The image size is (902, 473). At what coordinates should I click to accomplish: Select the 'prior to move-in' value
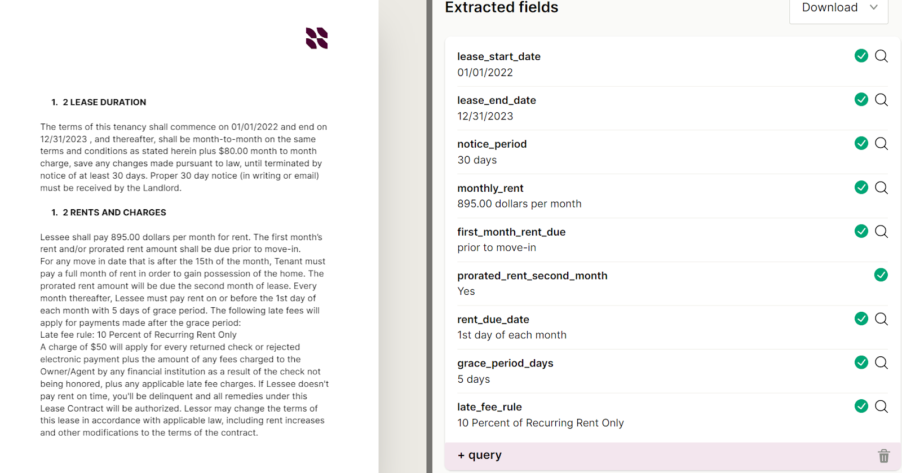click(497, 247)
